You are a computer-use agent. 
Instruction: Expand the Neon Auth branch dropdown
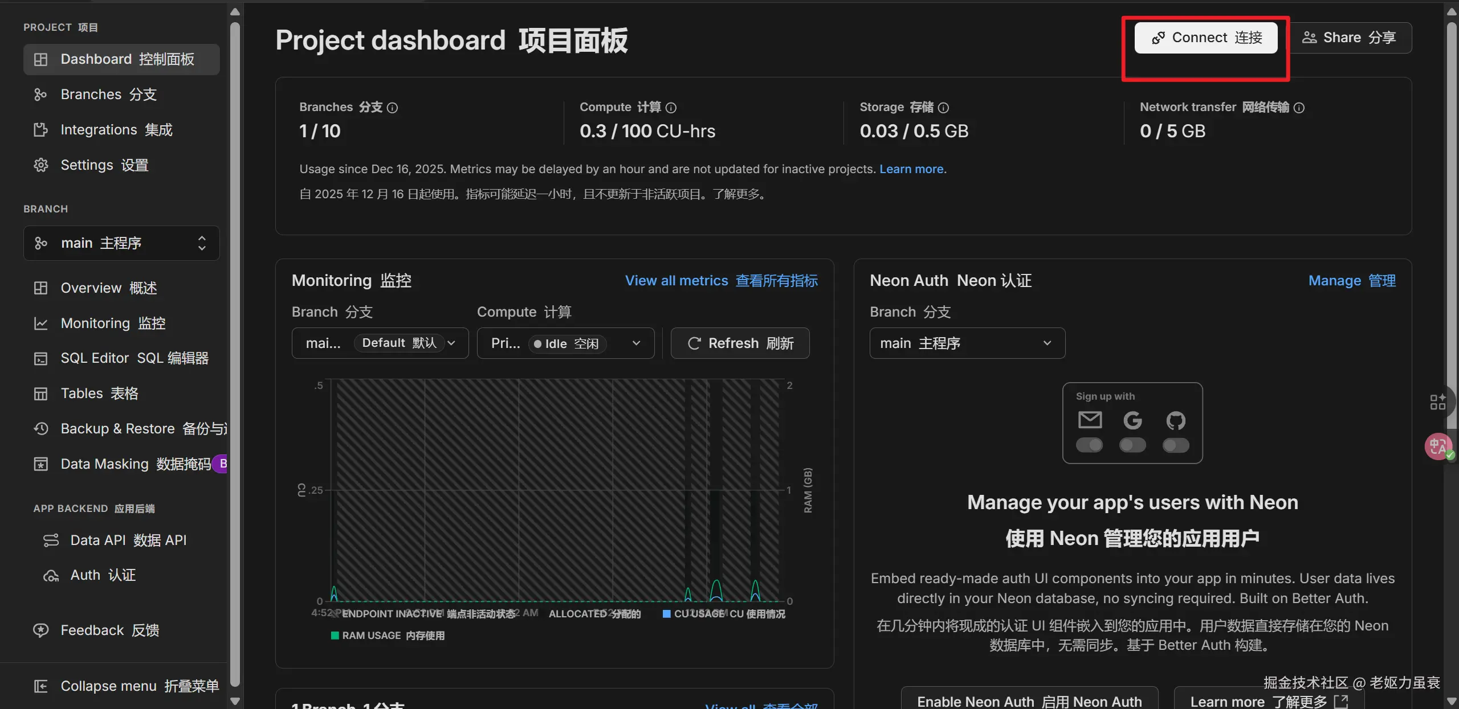[x=967, y=343]
